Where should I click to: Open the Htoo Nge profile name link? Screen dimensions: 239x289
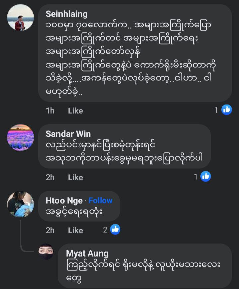(x=64, y=200)
